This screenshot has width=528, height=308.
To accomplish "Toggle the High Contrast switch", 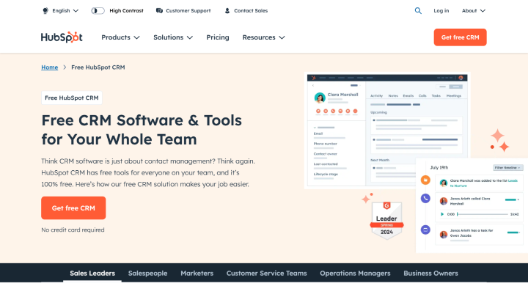I will click(x=98, y=11).
